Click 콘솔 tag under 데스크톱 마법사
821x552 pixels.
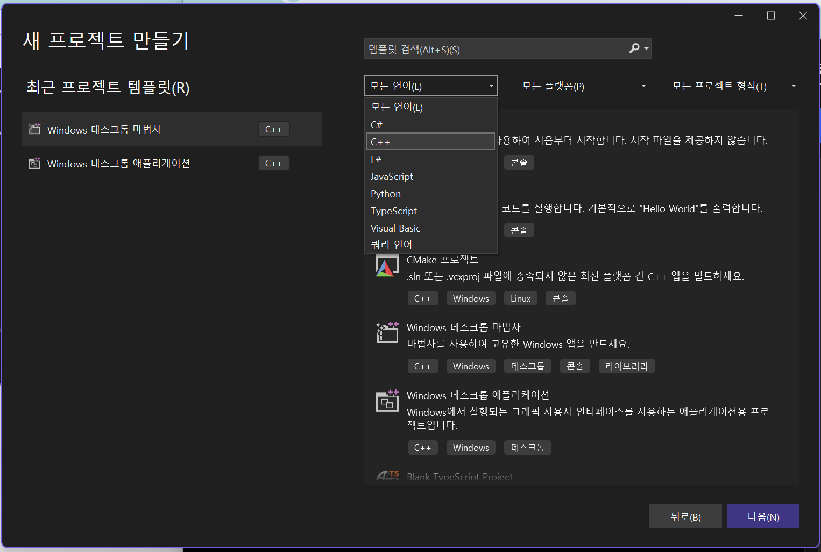tap(575, 366)
